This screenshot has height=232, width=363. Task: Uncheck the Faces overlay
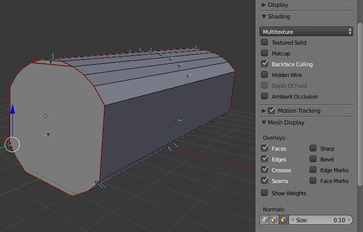[264, 148]
